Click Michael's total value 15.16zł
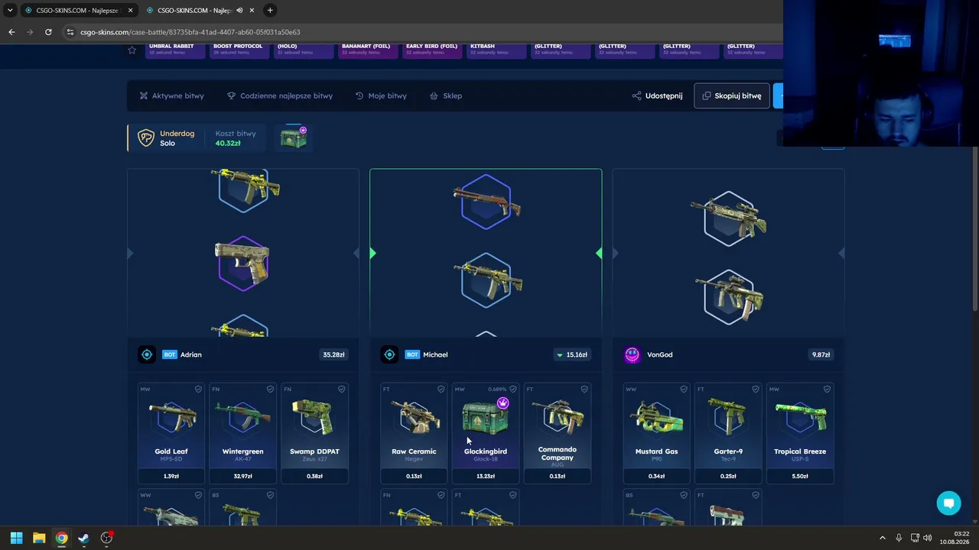Screen dimensions: 979x550 pos(572,354)
